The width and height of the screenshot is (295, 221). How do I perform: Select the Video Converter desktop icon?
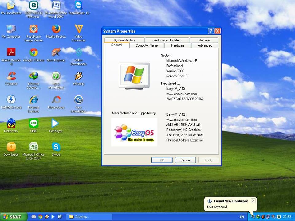pos(78,33)
